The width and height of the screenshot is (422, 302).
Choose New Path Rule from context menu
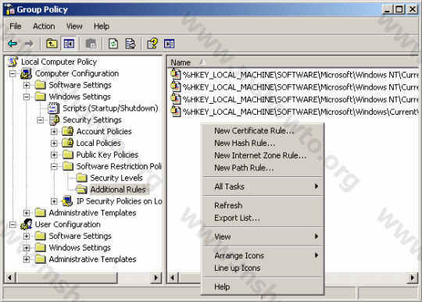(x=263, y=168)
